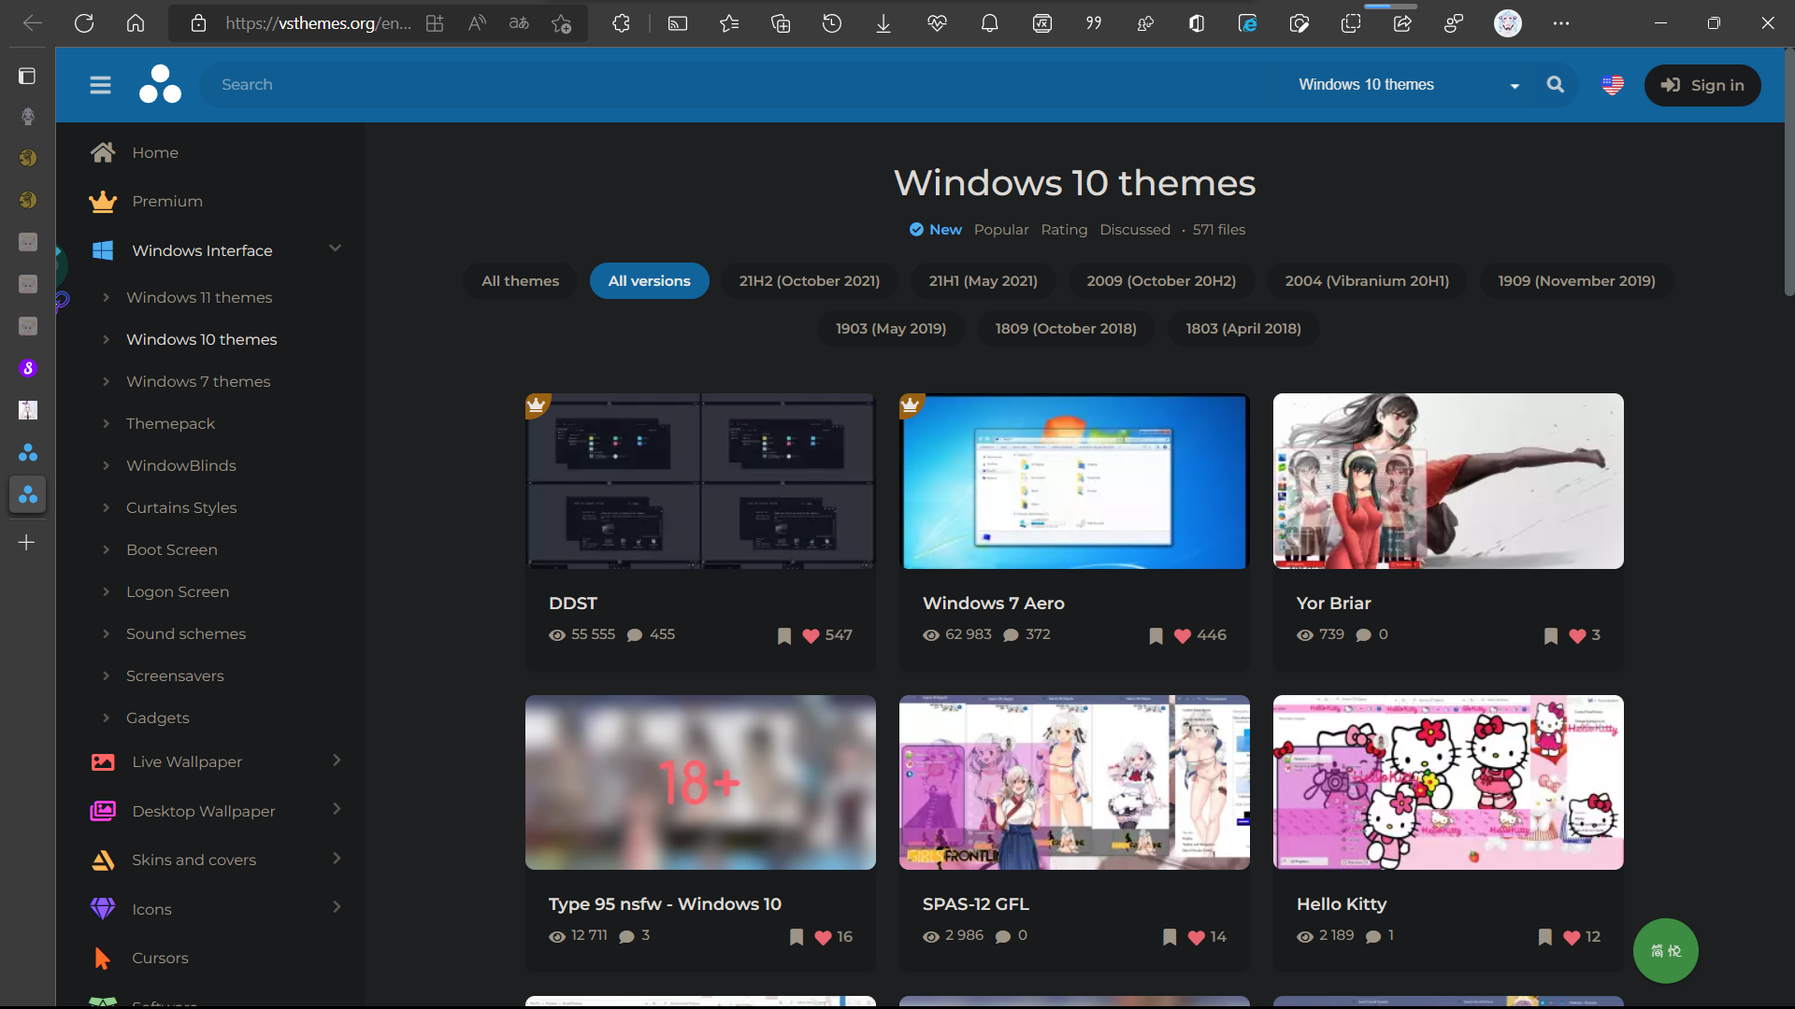Open Windows 7 themes sidebar link

point(198,381)
